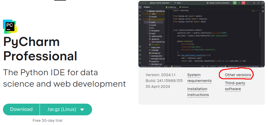Open the Third-party software link
Screen dimensions: 268x125
point(235,86)
